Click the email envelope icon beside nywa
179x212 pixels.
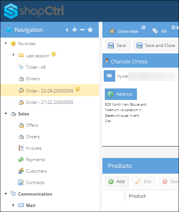(109, 76)
